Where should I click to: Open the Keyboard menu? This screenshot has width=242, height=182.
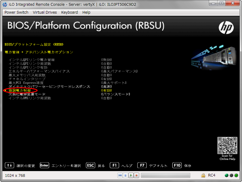(69, 12)
